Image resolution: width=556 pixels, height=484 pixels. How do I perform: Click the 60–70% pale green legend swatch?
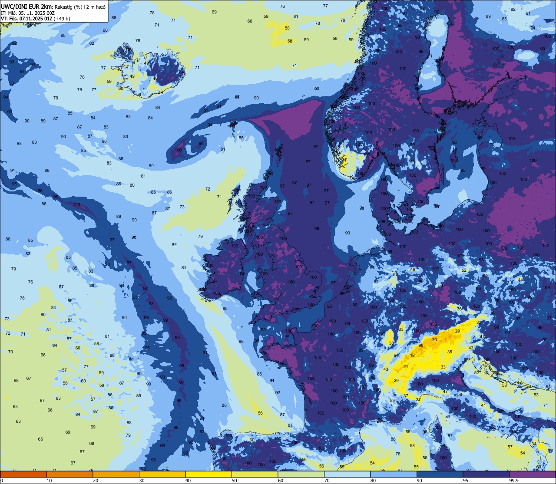click(x=301, y=474)
